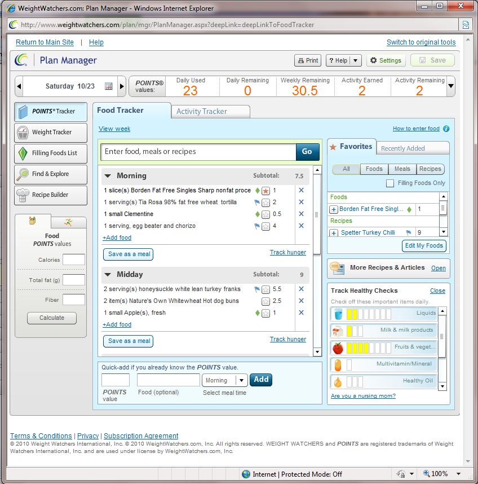Click the Internet Explorer compatibility view icon

pyautogui.click(x=466, y=25)
